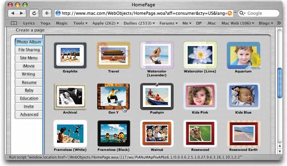Select the Writing tab

pyautogui.click(x=28, y=74)
